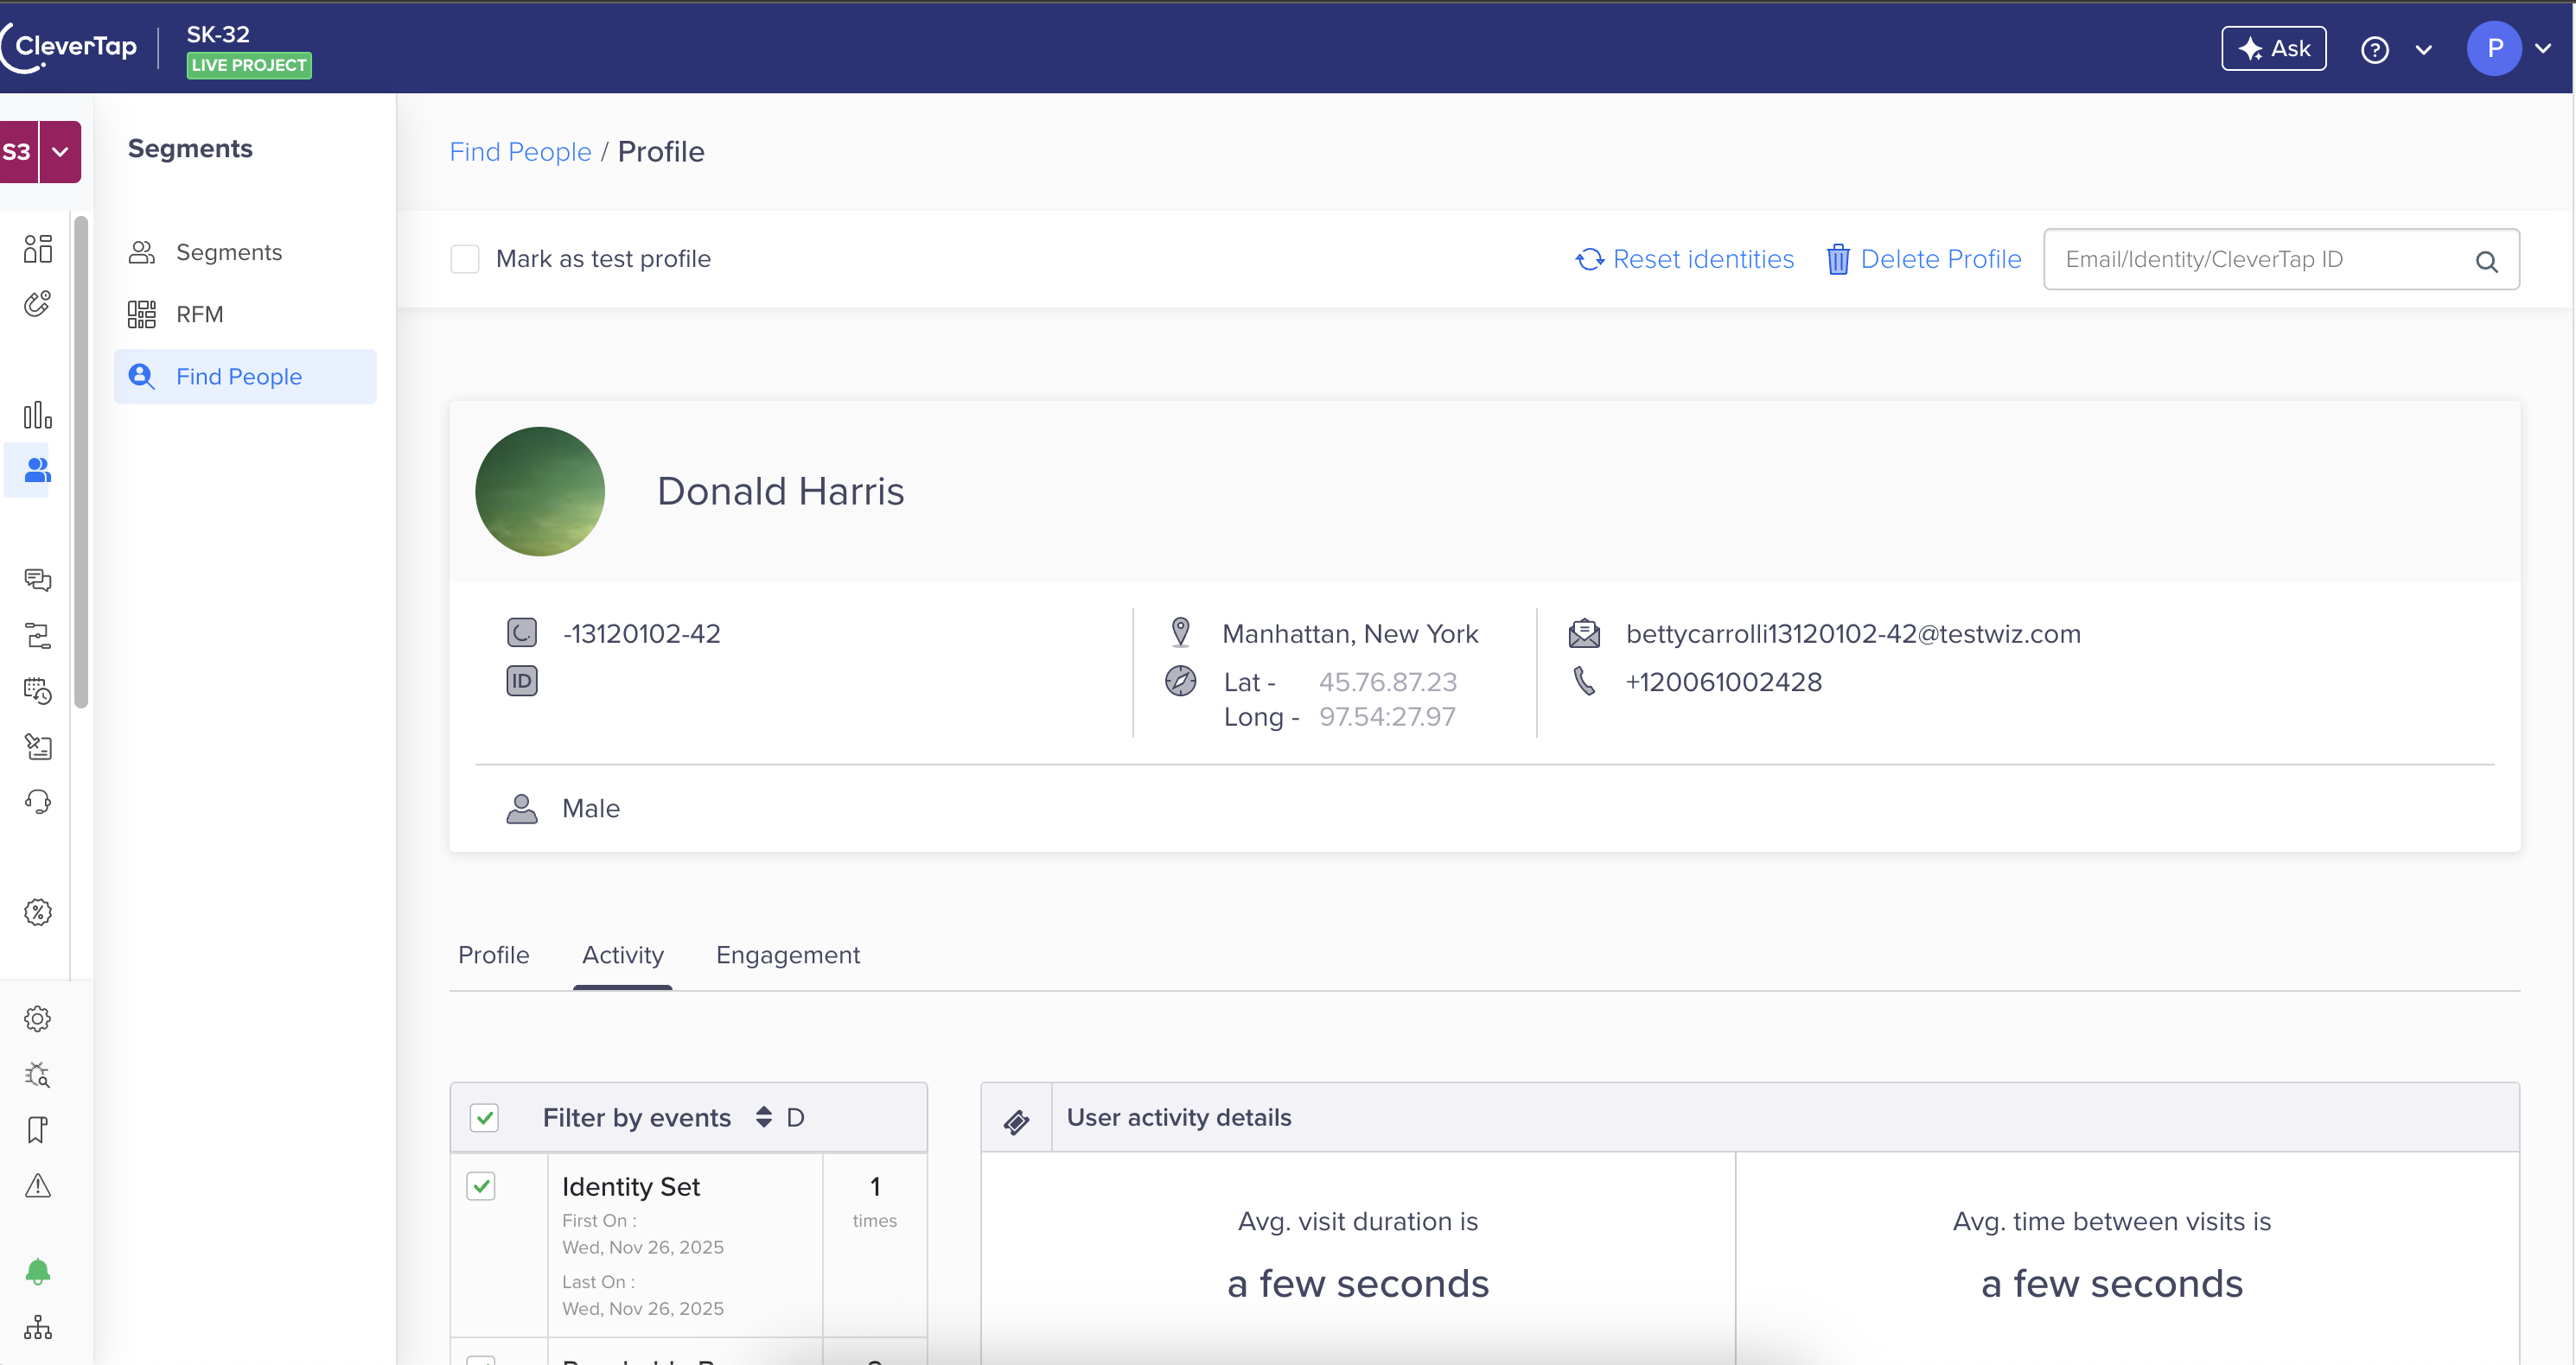The image size is (2576, 1365).
Task: Uncheck the Identity Set event checkbox
Action: tap(481, 1186)
